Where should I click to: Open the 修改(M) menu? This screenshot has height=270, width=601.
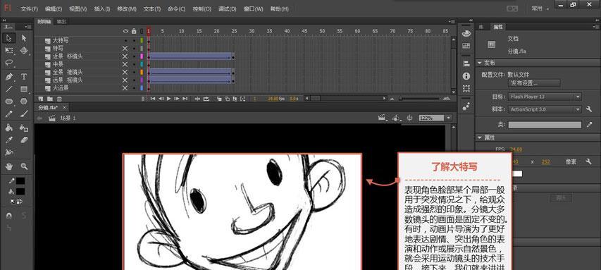[x=127, y=9]
